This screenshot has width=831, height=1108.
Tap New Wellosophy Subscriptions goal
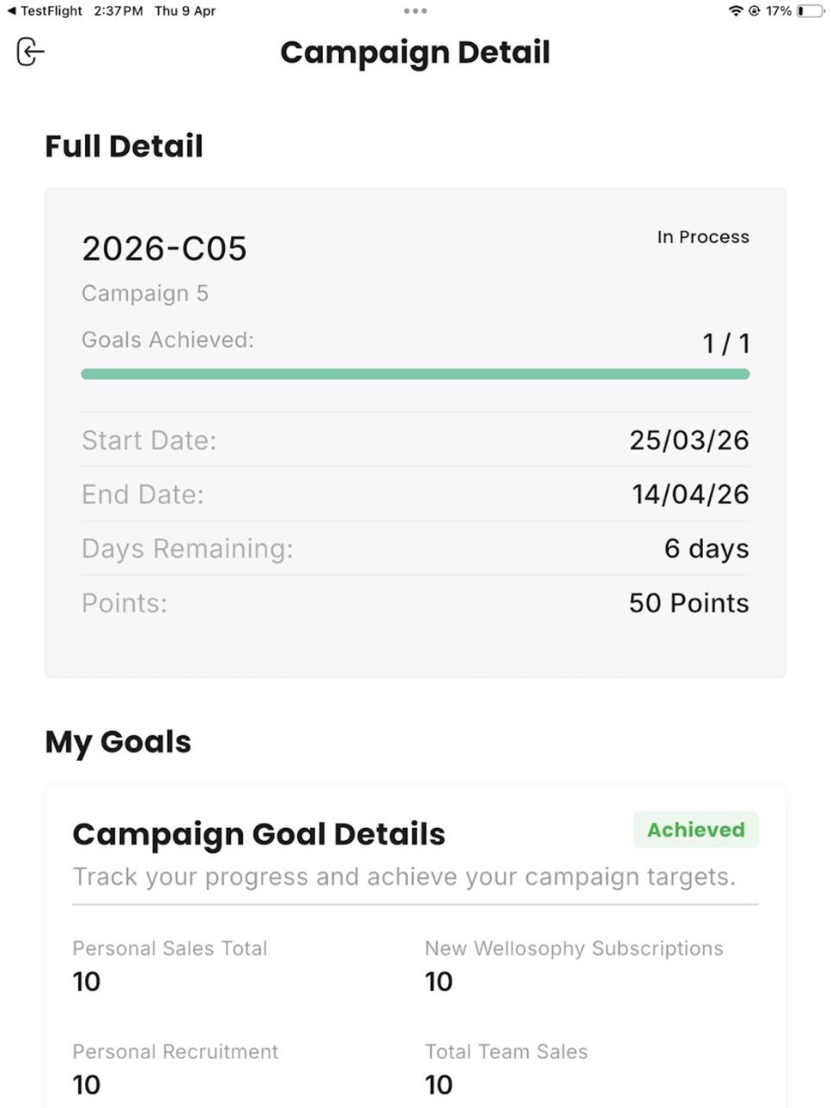574,965
